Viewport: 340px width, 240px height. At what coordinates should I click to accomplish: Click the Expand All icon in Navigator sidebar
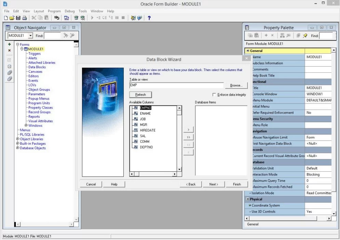coord(10,73)
